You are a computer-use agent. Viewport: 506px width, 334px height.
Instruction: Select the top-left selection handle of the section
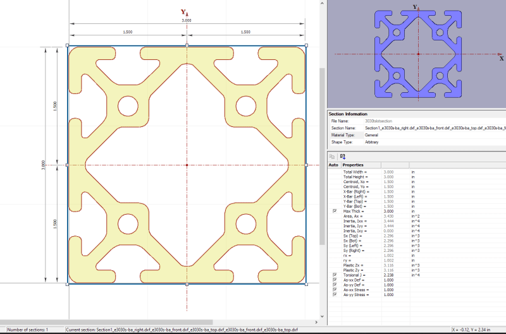(68, 45)
